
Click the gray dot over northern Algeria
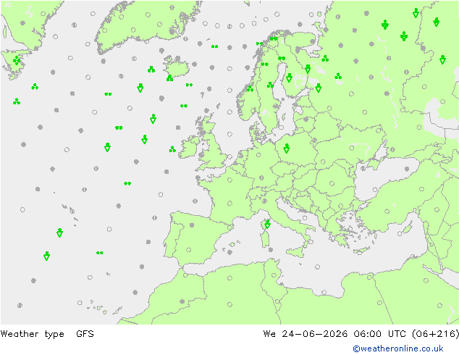coord(182,301)
